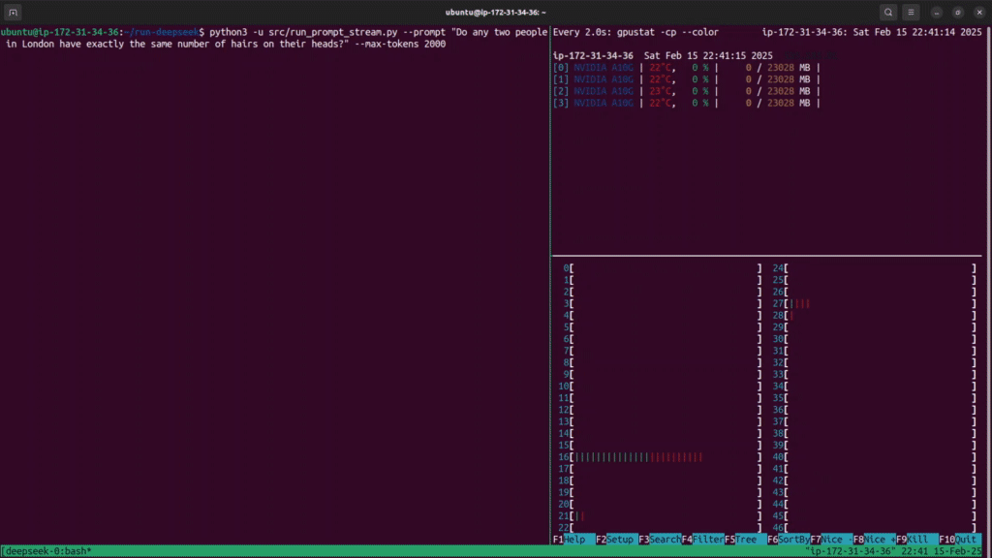Viewport: 992px width, 558px height.
Task: Click the tmux status clock 22:41 15-Feb-25
Action: pyautogui.click(x=941, y=551)
